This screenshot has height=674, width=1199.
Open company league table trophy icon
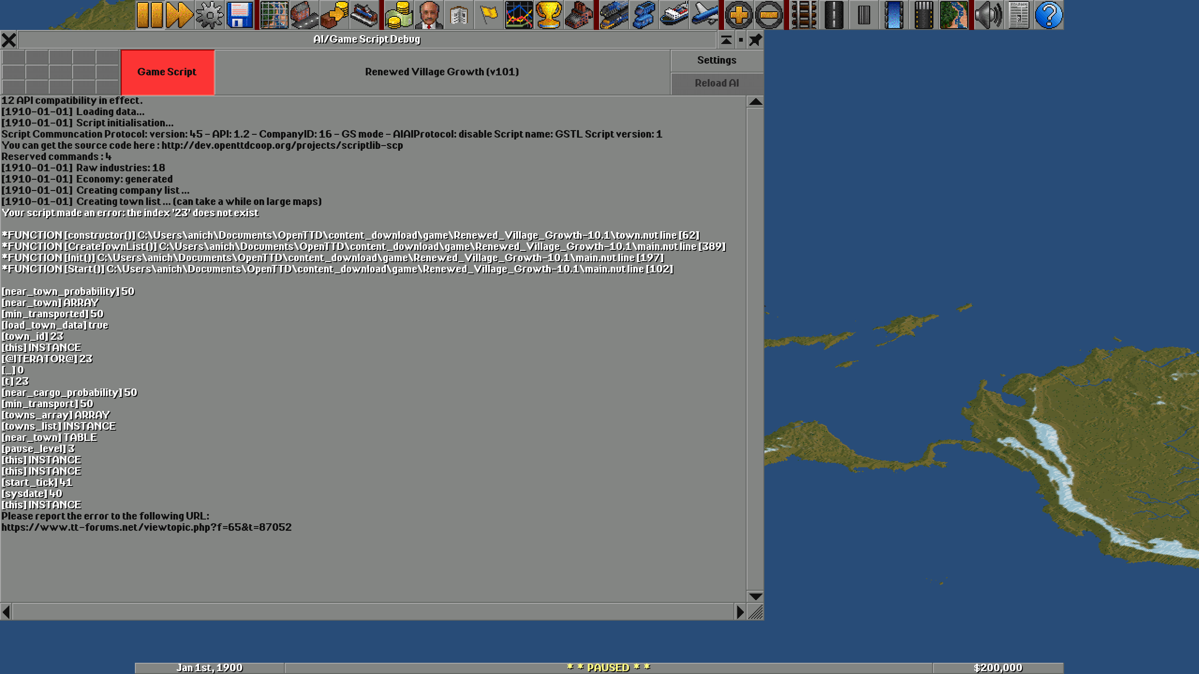(x=548, y=15)
